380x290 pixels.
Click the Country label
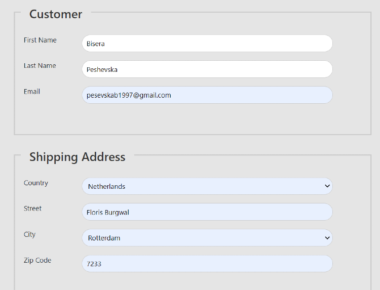(x=35, y=183)
